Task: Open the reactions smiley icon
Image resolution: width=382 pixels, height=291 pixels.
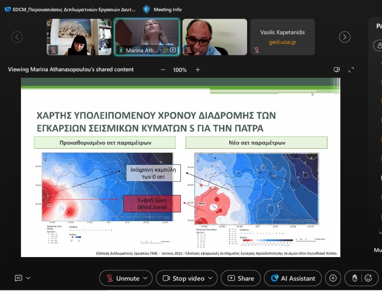Action: pos(368,278)
